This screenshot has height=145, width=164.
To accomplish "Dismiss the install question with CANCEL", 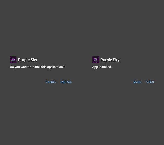I will pos(51,82).
